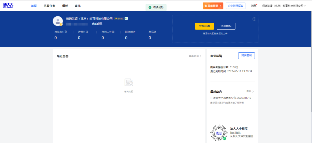
Task: Click the 购买套餐 button
Action: click(x=246, y=56)
